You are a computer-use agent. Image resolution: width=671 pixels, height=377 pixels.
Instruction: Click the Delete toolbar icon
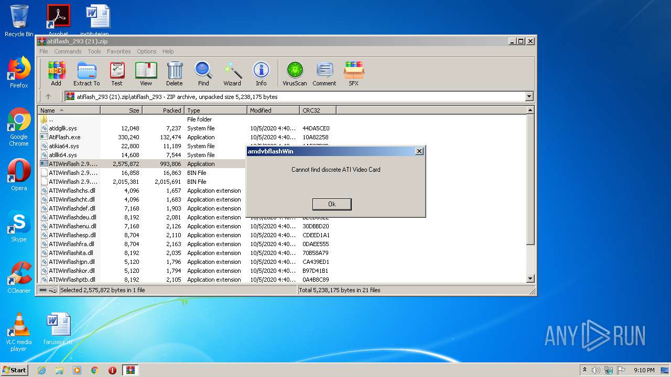[x=175, y=74]
